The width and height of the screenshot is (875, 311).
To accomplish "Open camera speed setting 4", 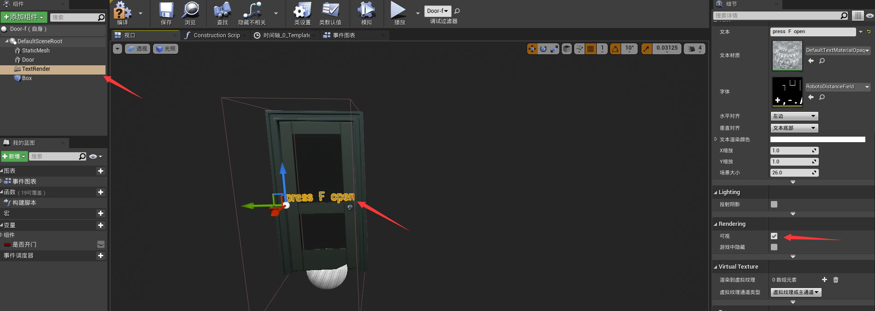I will [695, 49].
